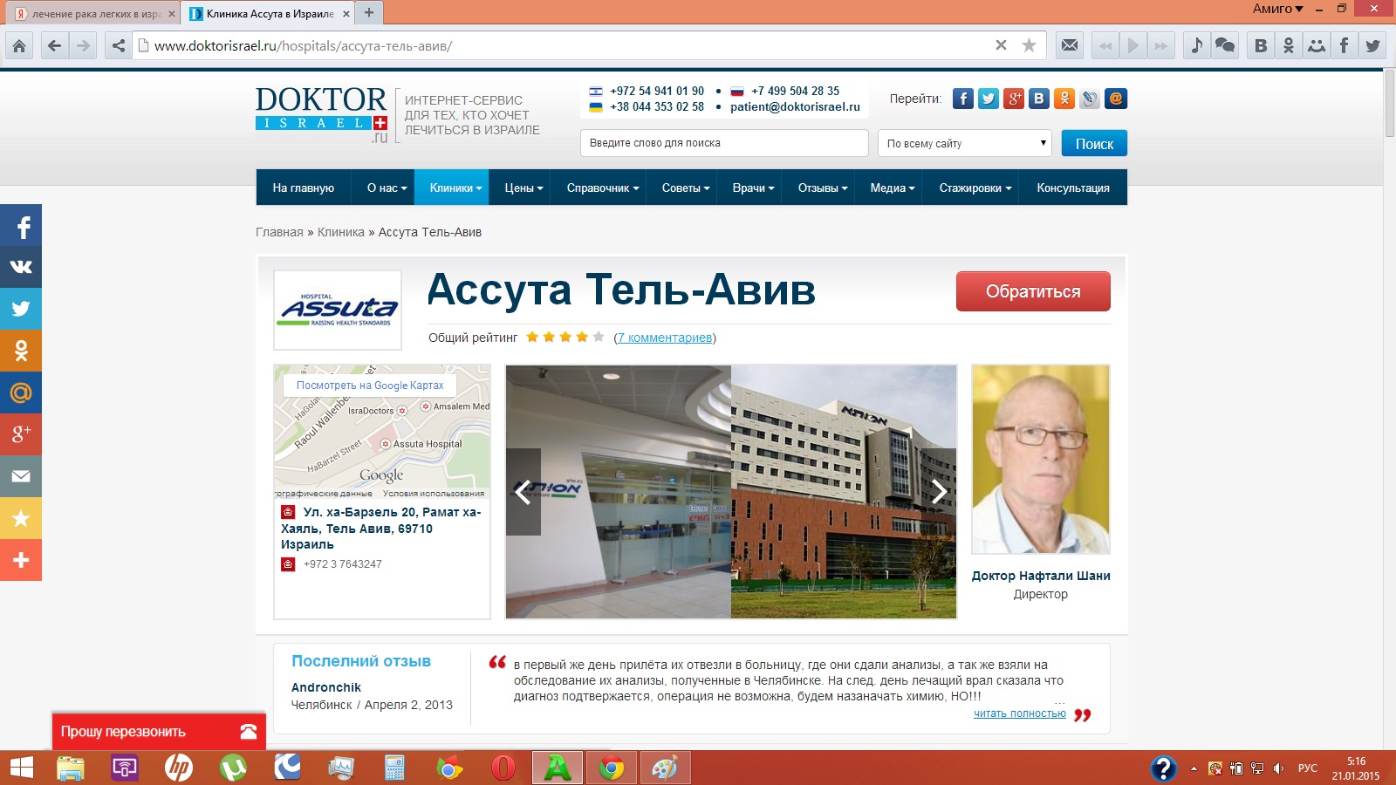Click 'Посмотреть на Google Картах' link
Image resolution: width=1396 pixels, height=785 pixels.
(370, 386)
